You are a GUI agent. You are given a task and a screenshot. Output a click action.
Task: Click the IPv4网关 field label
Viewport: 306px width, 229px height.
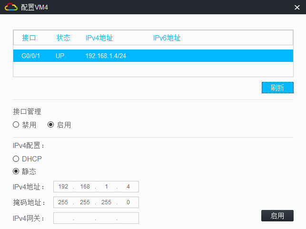pos(29,218)
